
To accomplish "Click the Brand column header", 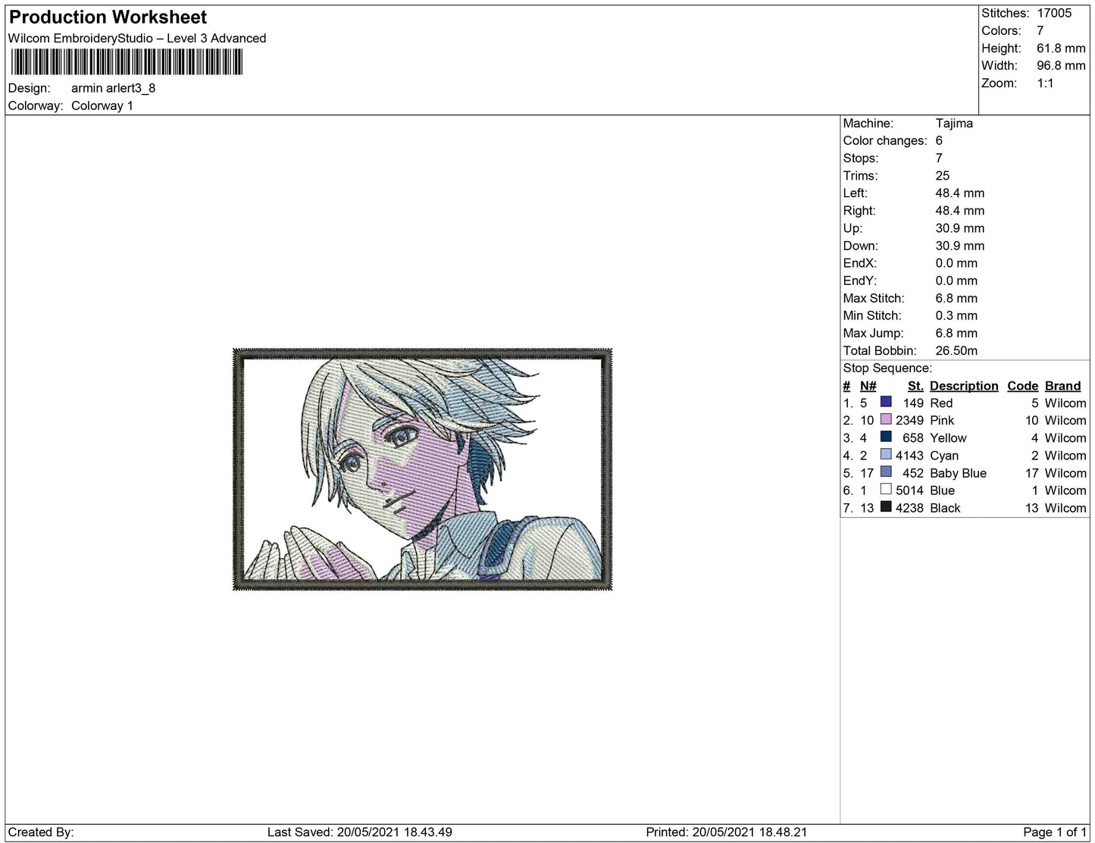I will (x=1062, y=386).
